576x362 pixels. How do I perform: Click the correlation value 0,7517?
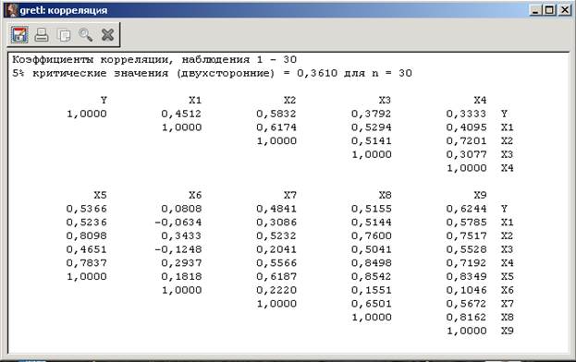click(467, 235)
